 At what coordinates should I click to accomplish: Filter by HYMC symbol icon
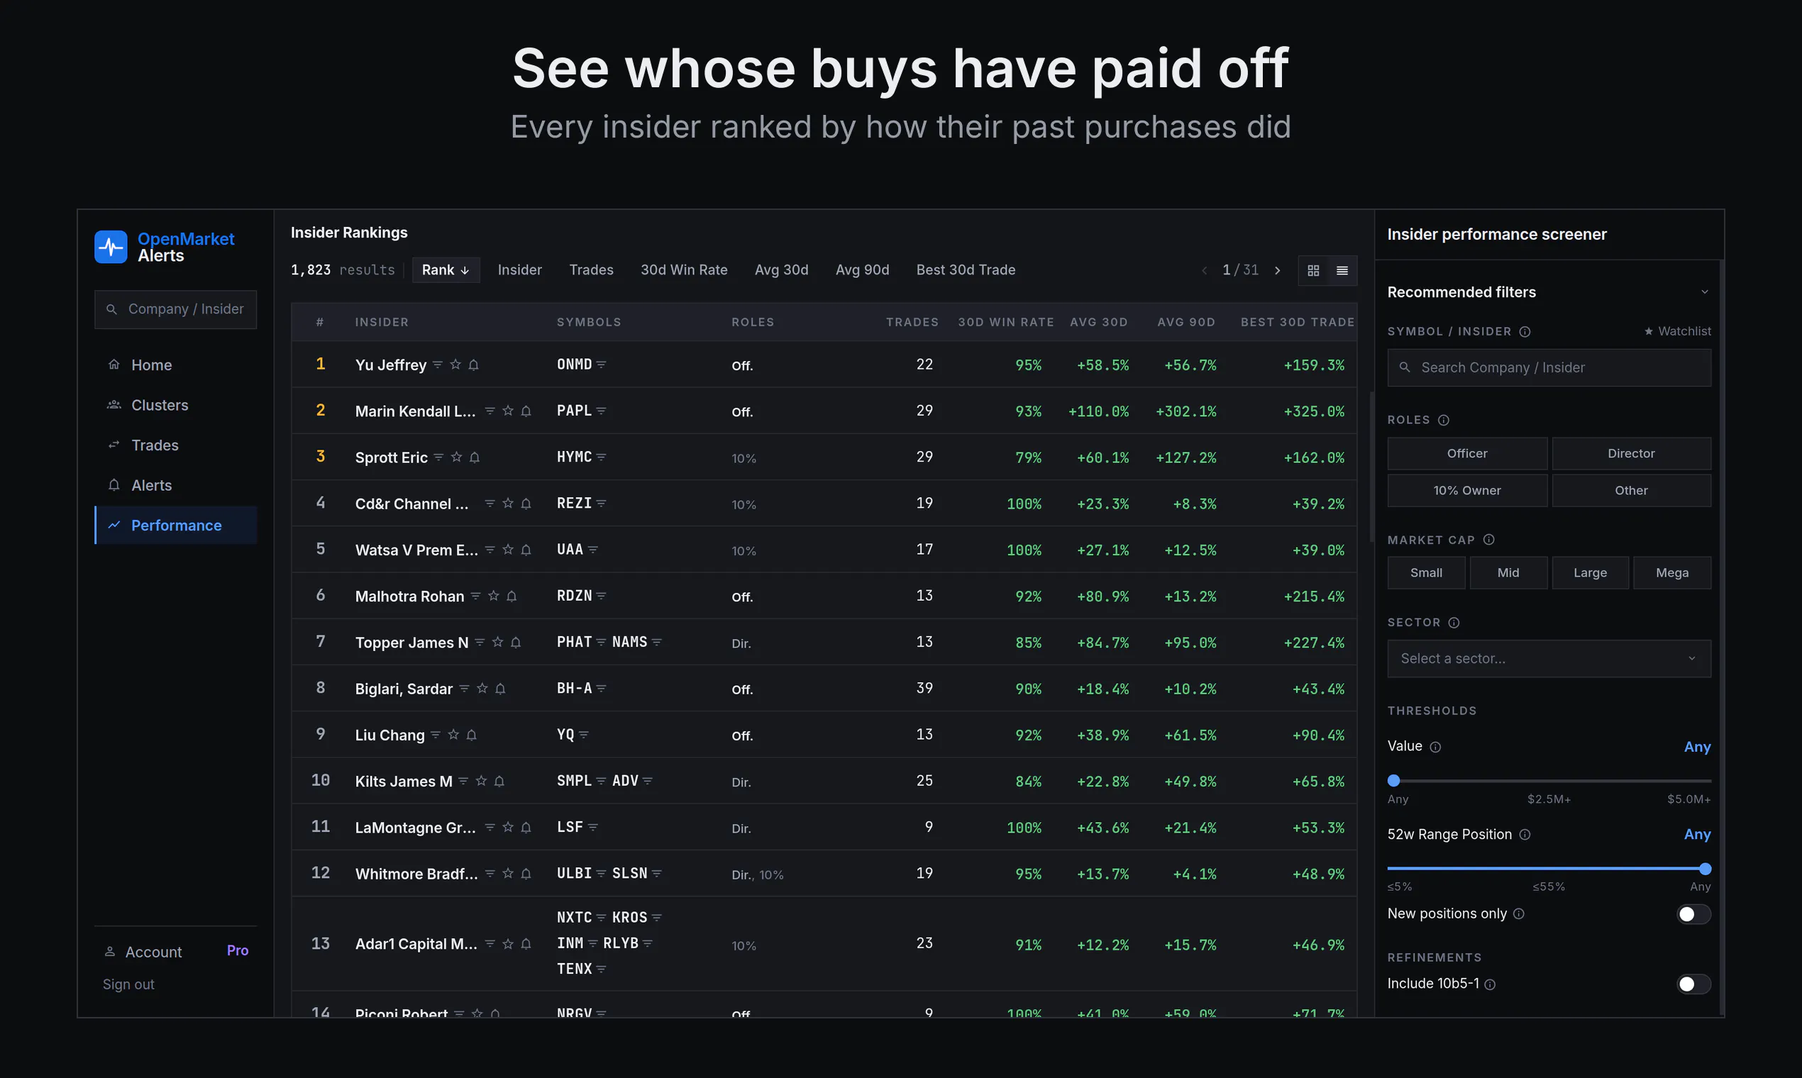click(601, 457)
